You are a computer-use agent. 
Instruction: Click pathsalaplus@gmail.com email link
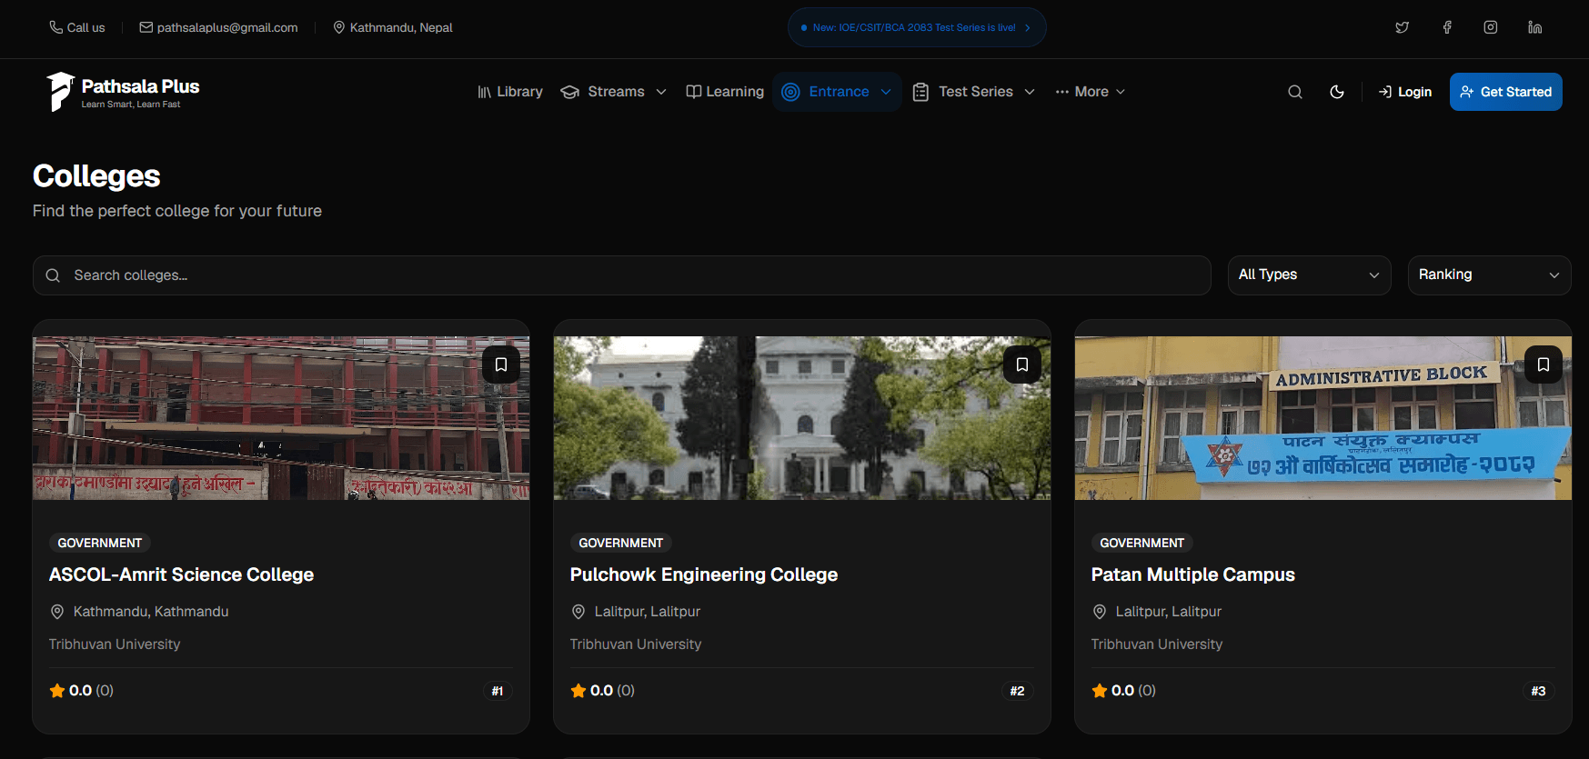pos(227,27)
